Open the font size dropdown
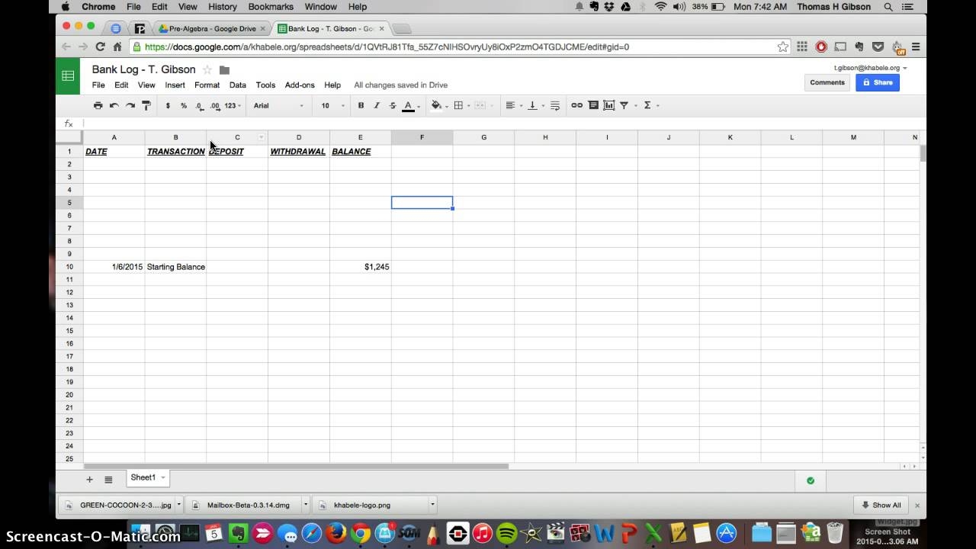 [x=330, y=105]
